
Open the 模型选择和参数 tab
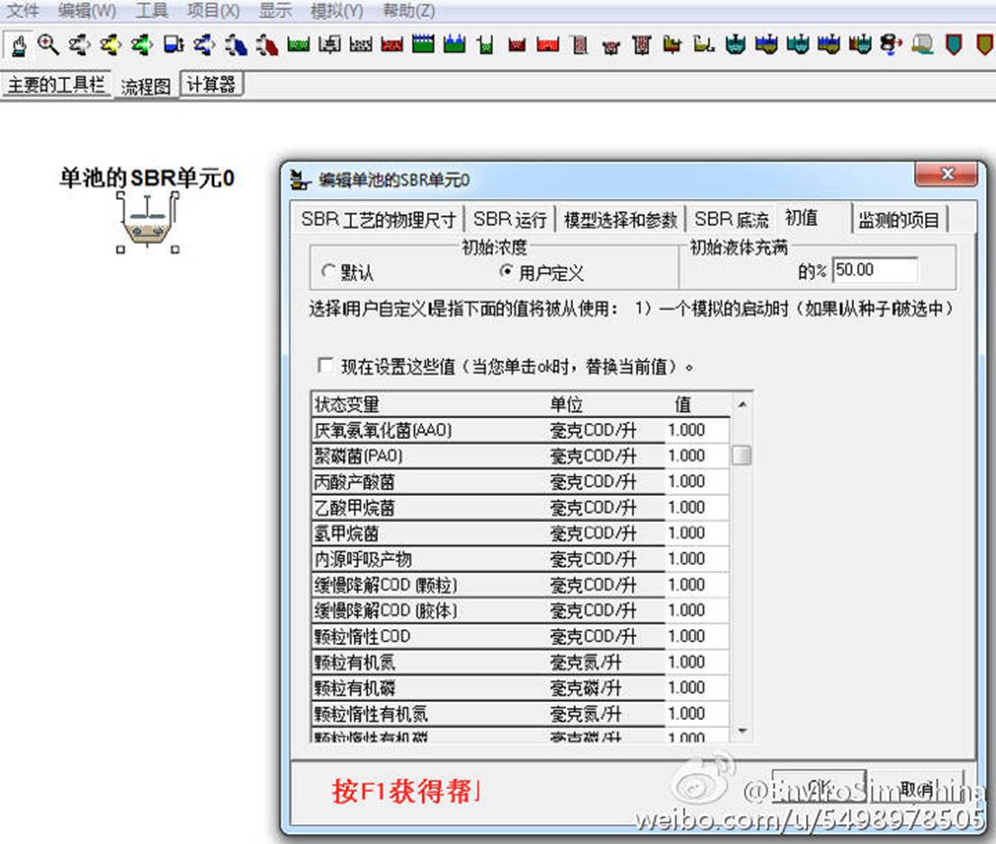coord(620,219)
